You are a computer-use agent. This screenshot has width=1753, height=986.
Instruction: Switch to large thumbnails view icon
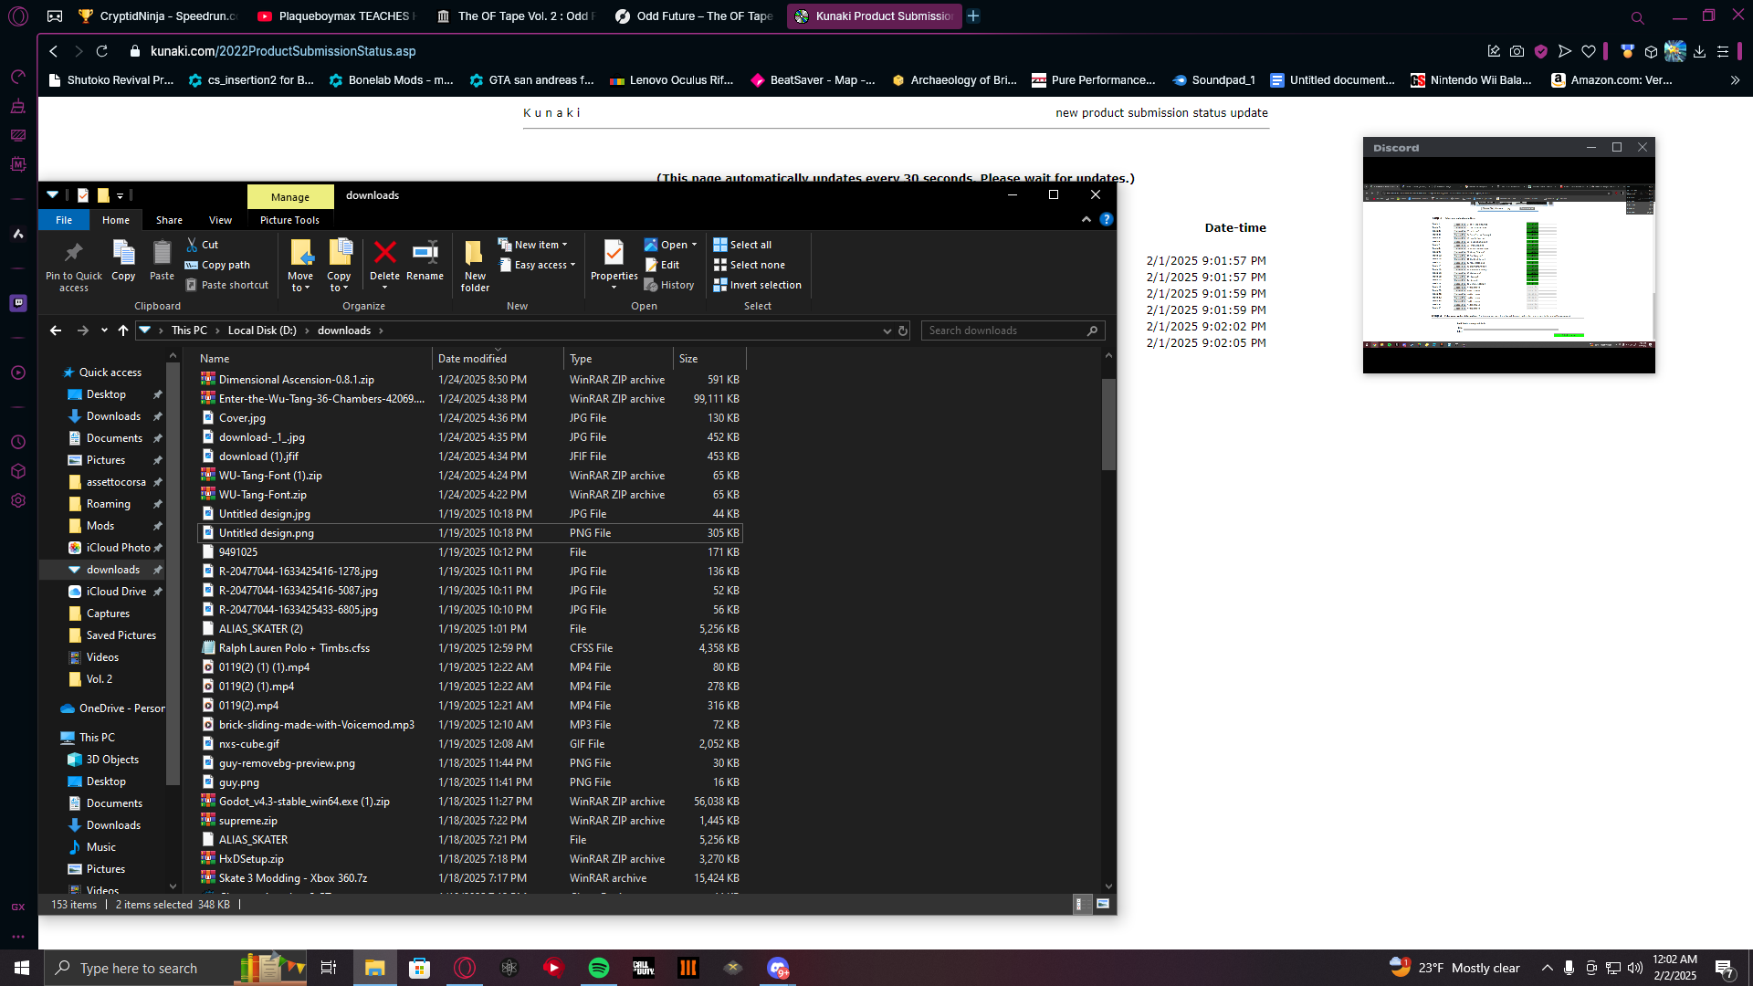click(1103, 904)
